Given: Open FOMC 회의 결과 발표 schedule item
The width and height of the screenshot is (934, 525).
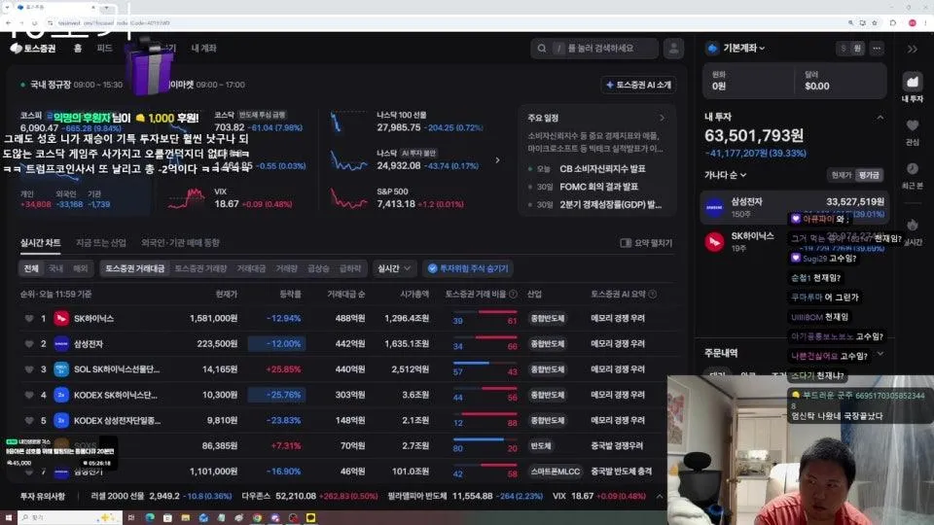Looking at the screenshot, I should pyautogui.click(x=598, y=187).
